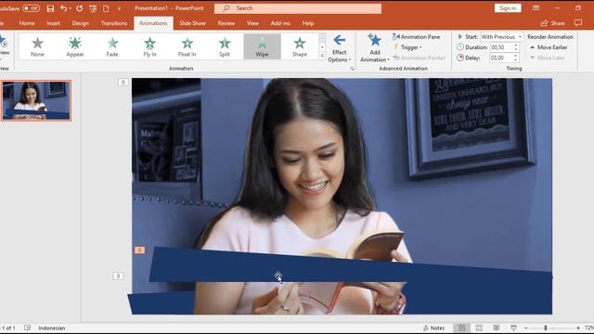Open Effect Options dropdown
This screenshot has width=594, height=334.
340,48
